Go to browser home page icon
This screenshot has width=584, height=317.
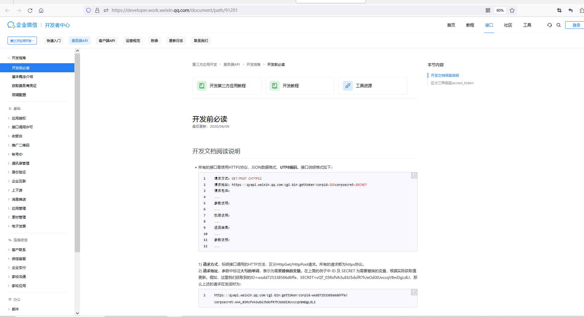[41, 10]
